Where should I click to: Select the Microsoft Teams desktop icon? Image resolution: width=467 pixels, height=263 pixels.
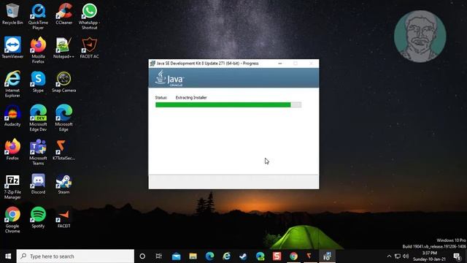38,152
